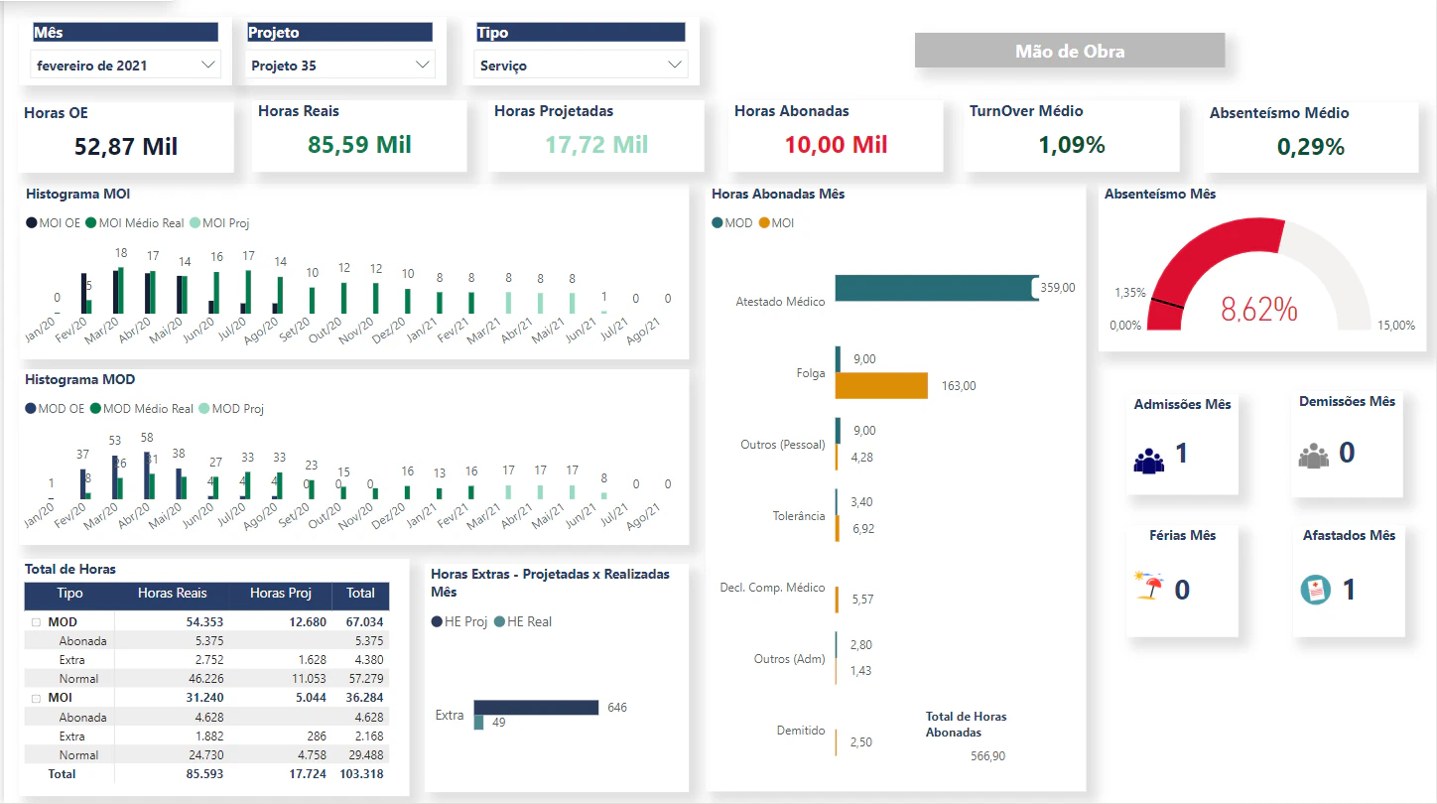Screen dimensions: 1437x804
Task: Expand the MOD row in Total de Horas table
Action: pos(36,622)
